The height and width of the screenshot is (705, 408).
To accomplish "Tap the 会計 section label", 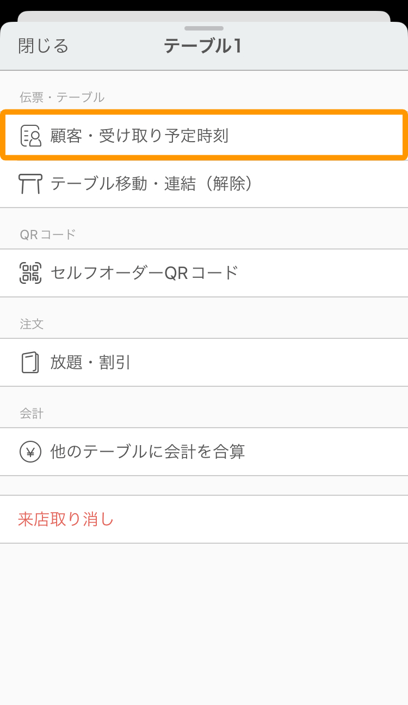I will click(32, 414).
